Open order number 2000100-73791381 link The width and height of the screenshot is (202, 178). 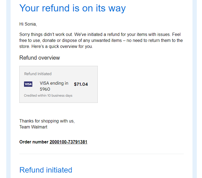pos(68,142)
